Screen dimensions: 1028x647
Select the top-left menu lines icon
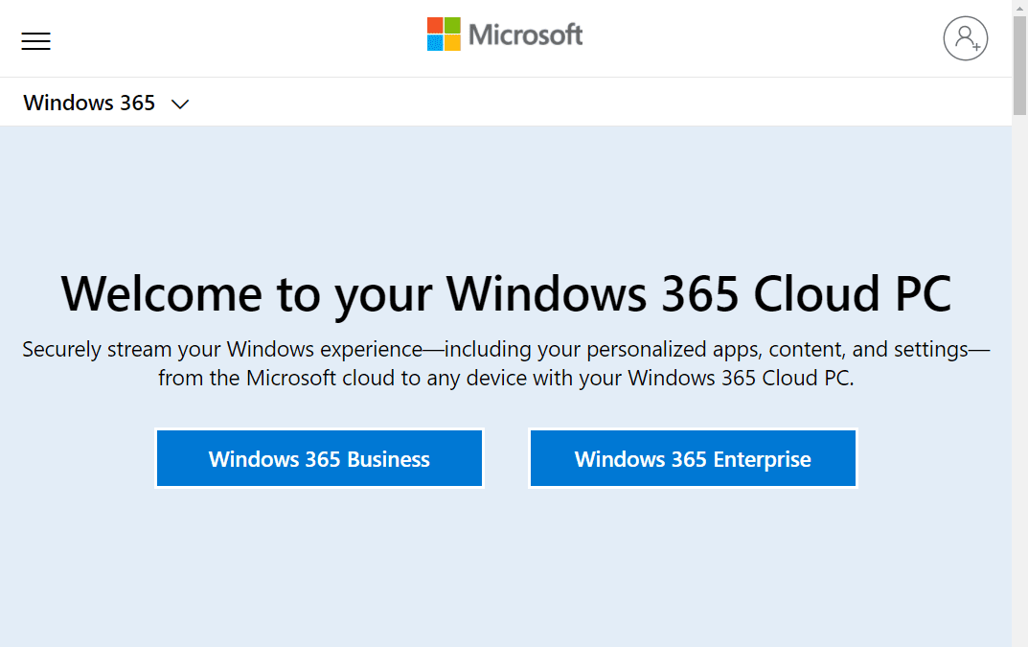(x=35, y=41)
